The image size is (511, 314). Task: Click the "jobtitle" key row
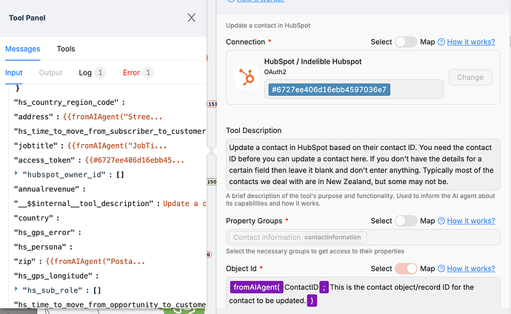[x=90, y=146]
